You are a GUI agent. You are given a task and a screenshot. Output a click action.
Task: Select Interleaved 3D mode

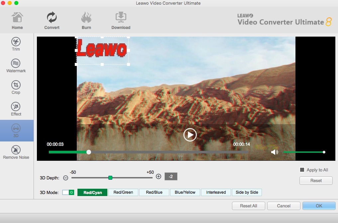coord(216,192)
